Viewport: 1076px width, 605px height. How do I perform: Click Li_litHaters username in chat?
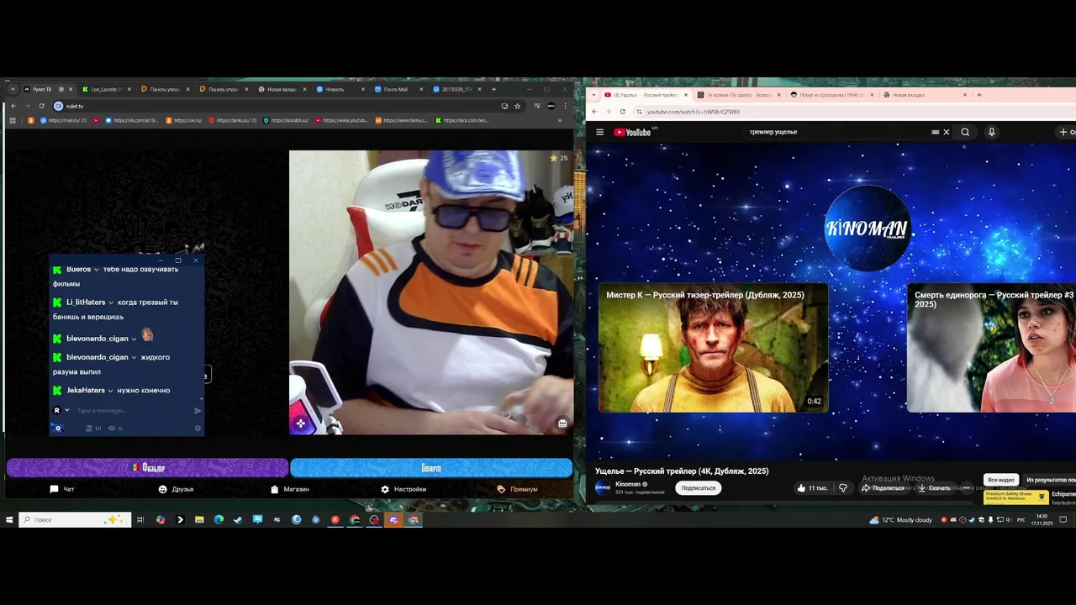pos(86,302)
